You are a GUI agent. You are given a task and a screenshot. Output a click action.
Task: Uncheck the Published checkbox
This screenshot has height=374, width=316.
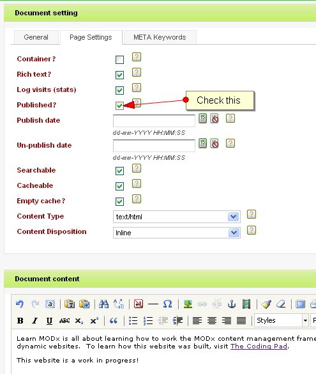(x=119, y=105)
